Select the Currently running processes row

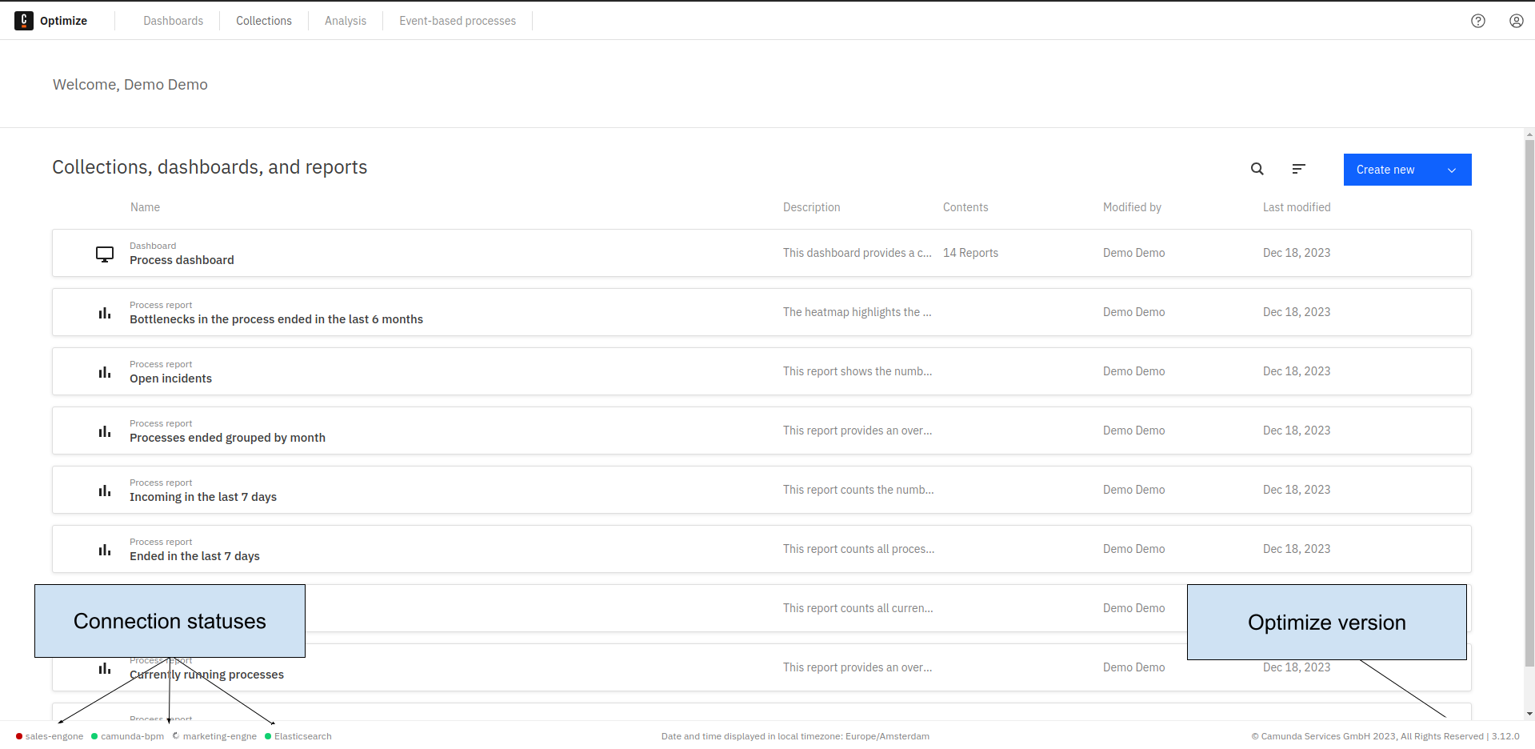click(x=206, y=674)
